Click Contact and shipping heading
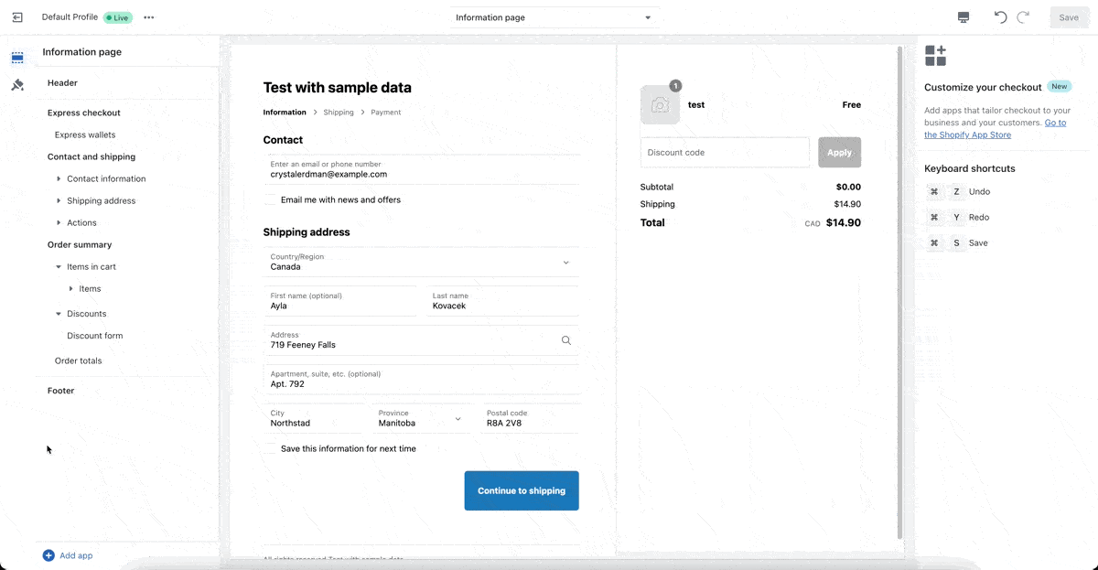The height and width of the screenshot is (570, 1098). [91, 156]
